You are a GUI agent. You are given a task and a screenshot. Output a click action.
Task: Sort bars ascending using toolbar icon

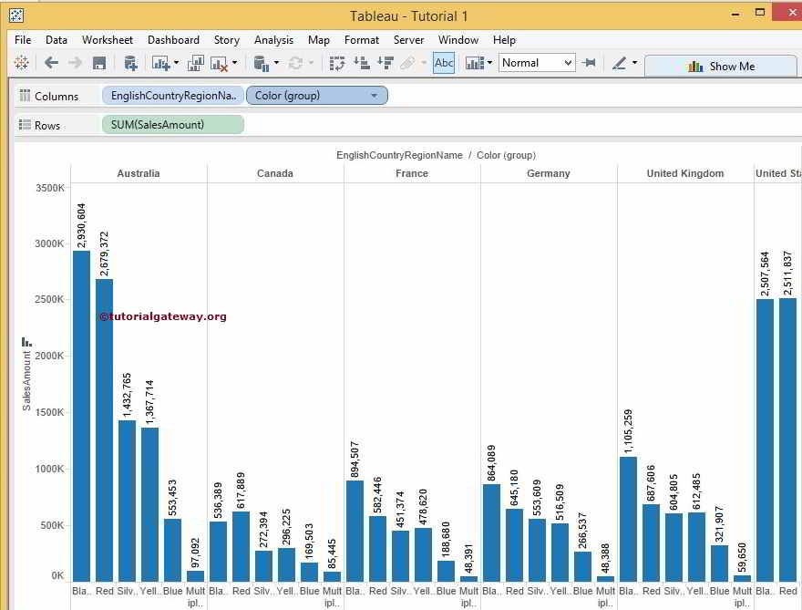[361, 63]
